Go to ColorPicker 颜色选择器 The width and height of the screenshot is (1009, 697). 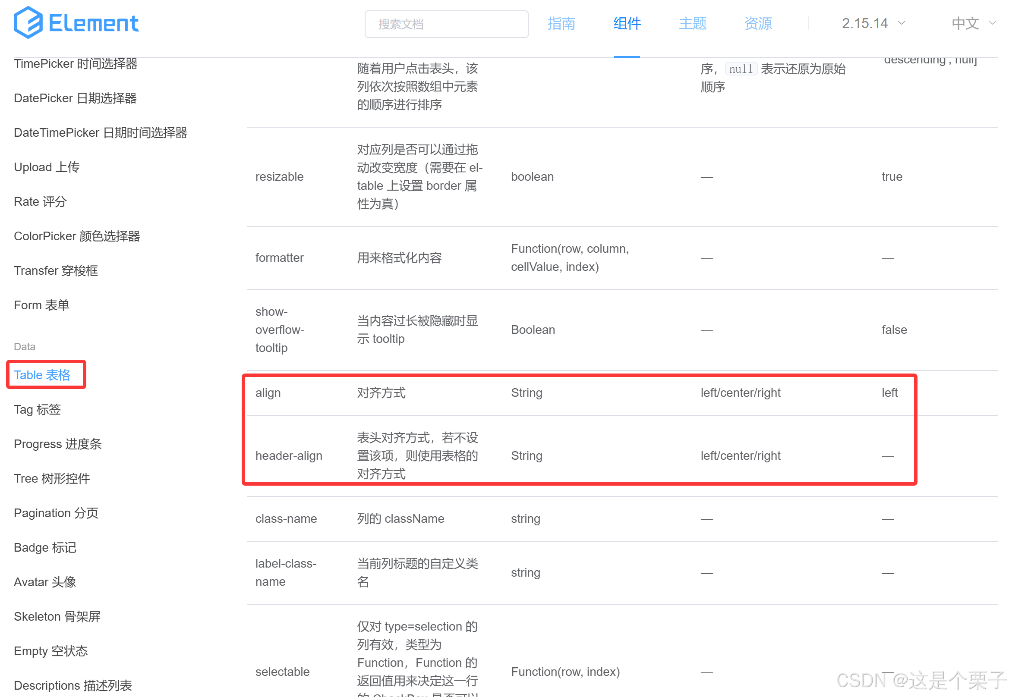[77, 236]
